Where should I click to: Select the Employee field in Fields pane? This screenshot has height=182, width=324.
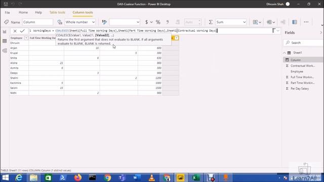tap(297, 72)
